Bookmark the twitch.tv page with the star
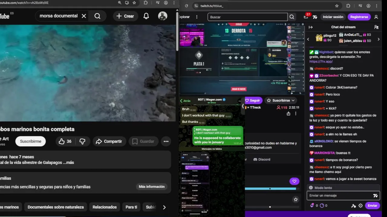This screenshot has width=387, height=217. [x=337, y=6]
